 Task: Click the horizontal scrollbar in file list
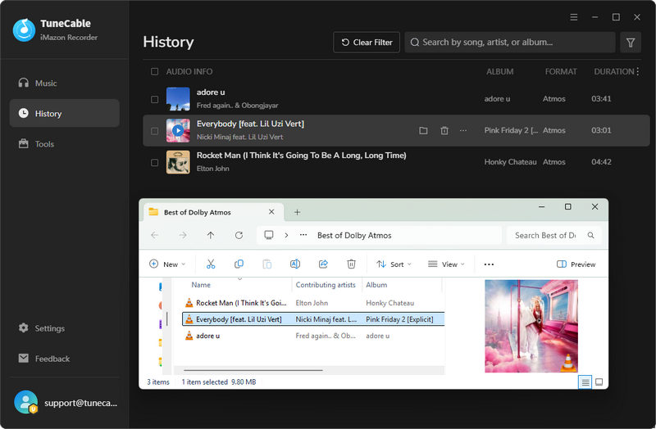tap(253, 370)
